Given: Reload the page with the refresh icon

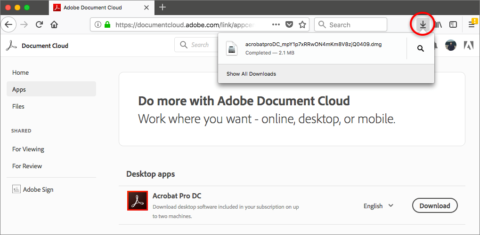Looking at the screenshot, I should (39, 25).
